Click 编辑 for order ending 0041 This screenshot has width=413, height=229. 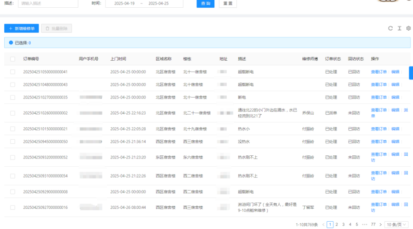pyautogui.click(x=395, y=72)
